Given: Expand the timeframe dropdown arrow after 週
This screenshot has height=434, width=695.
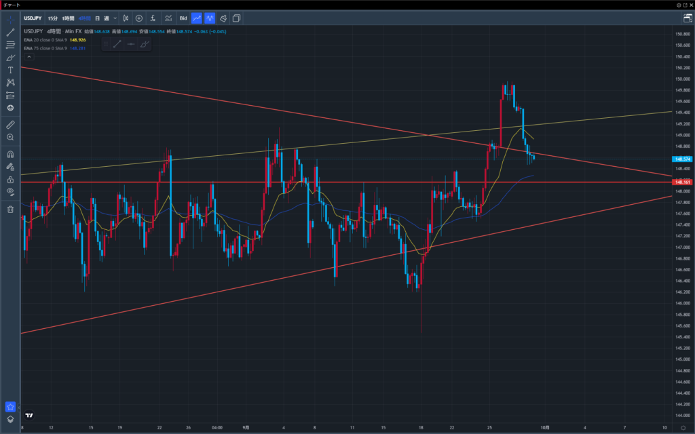Looking at the screenshot, I should (x=115, y=18).
